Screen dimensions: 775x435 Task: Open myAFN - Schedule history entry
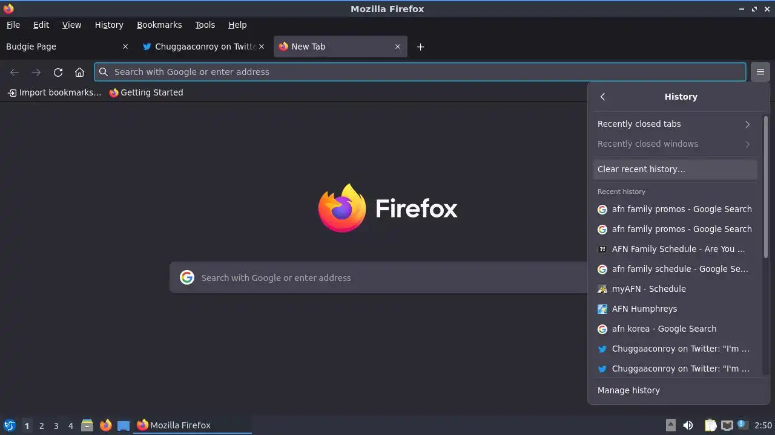pos(675,289)
